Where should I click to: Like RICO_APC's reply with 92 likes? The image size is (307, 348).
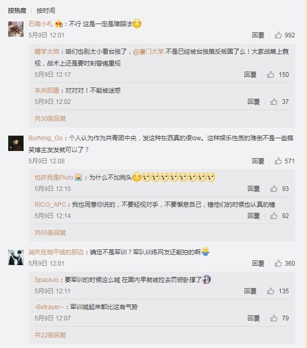(x=274, y=216)
